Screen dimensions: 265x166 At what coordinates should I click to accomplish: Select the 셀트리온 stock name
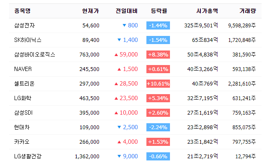click(24, 83)
